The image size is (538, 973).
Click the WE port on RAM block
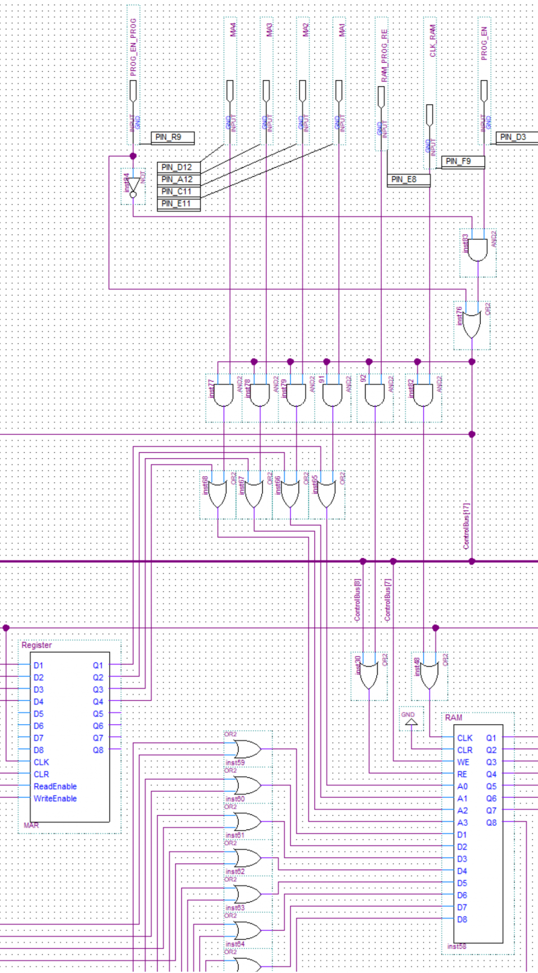(x=463, y=762)
